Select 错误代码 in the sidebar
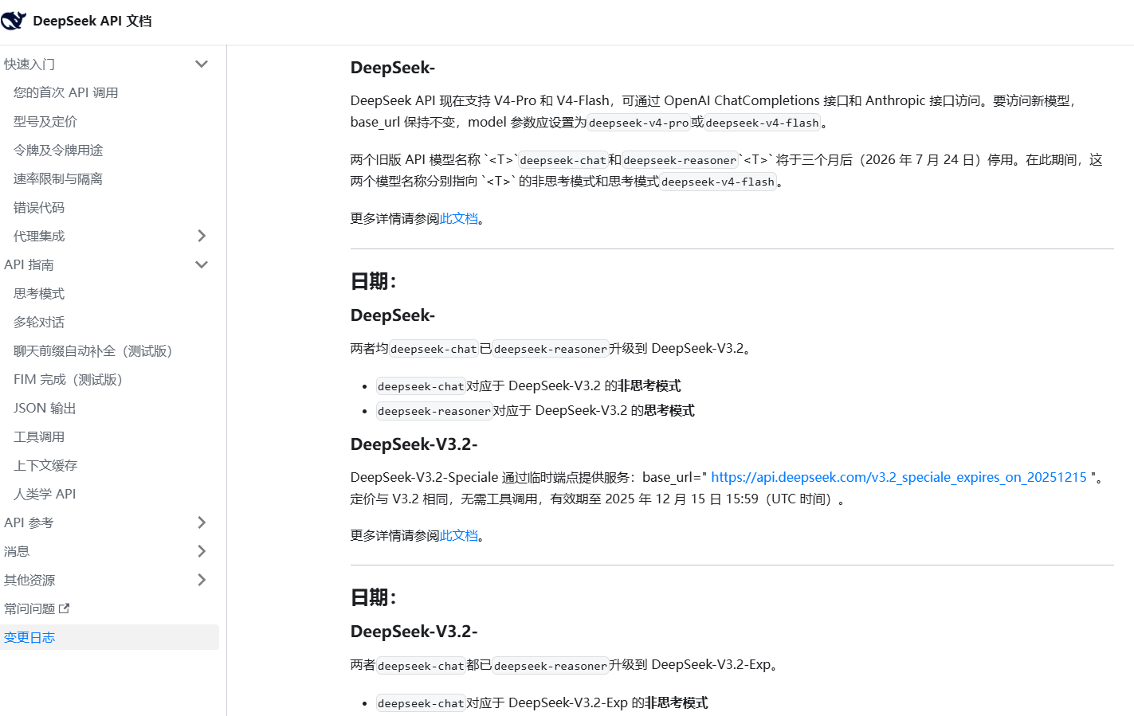Image resolution: width=1134 pixels, height=716 pixels. (39, 207)
